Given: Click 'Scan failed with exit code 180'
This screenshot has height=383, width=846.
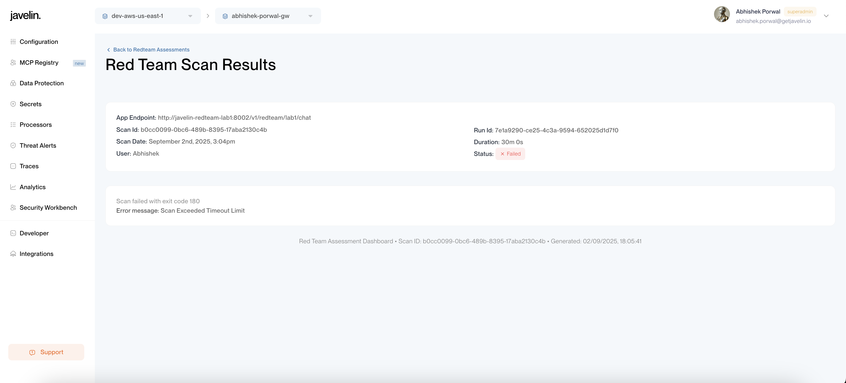Looking at the screenshot, I should 158,201.
